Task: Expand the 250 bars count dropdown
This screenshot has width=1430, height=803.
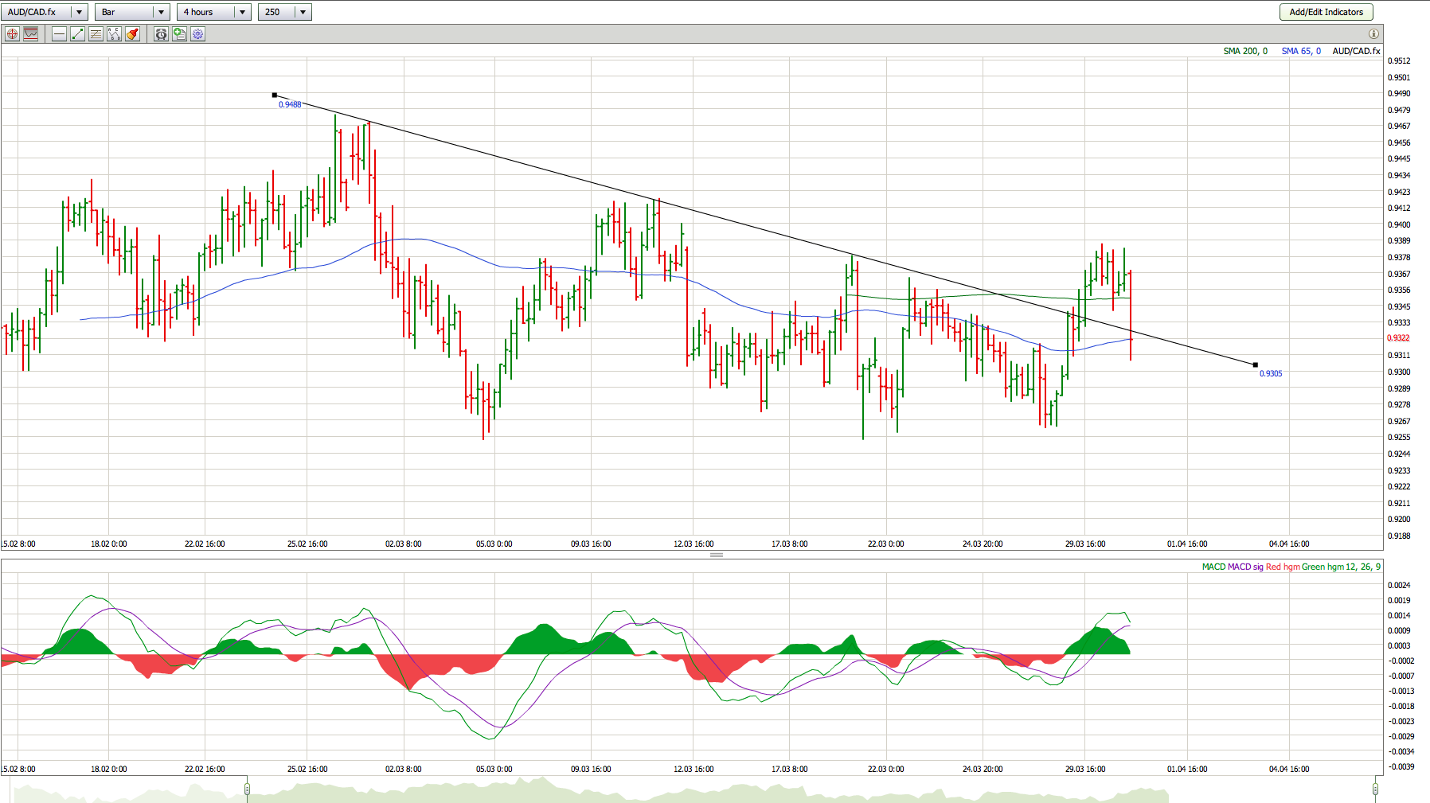Action: pos(303,12)
